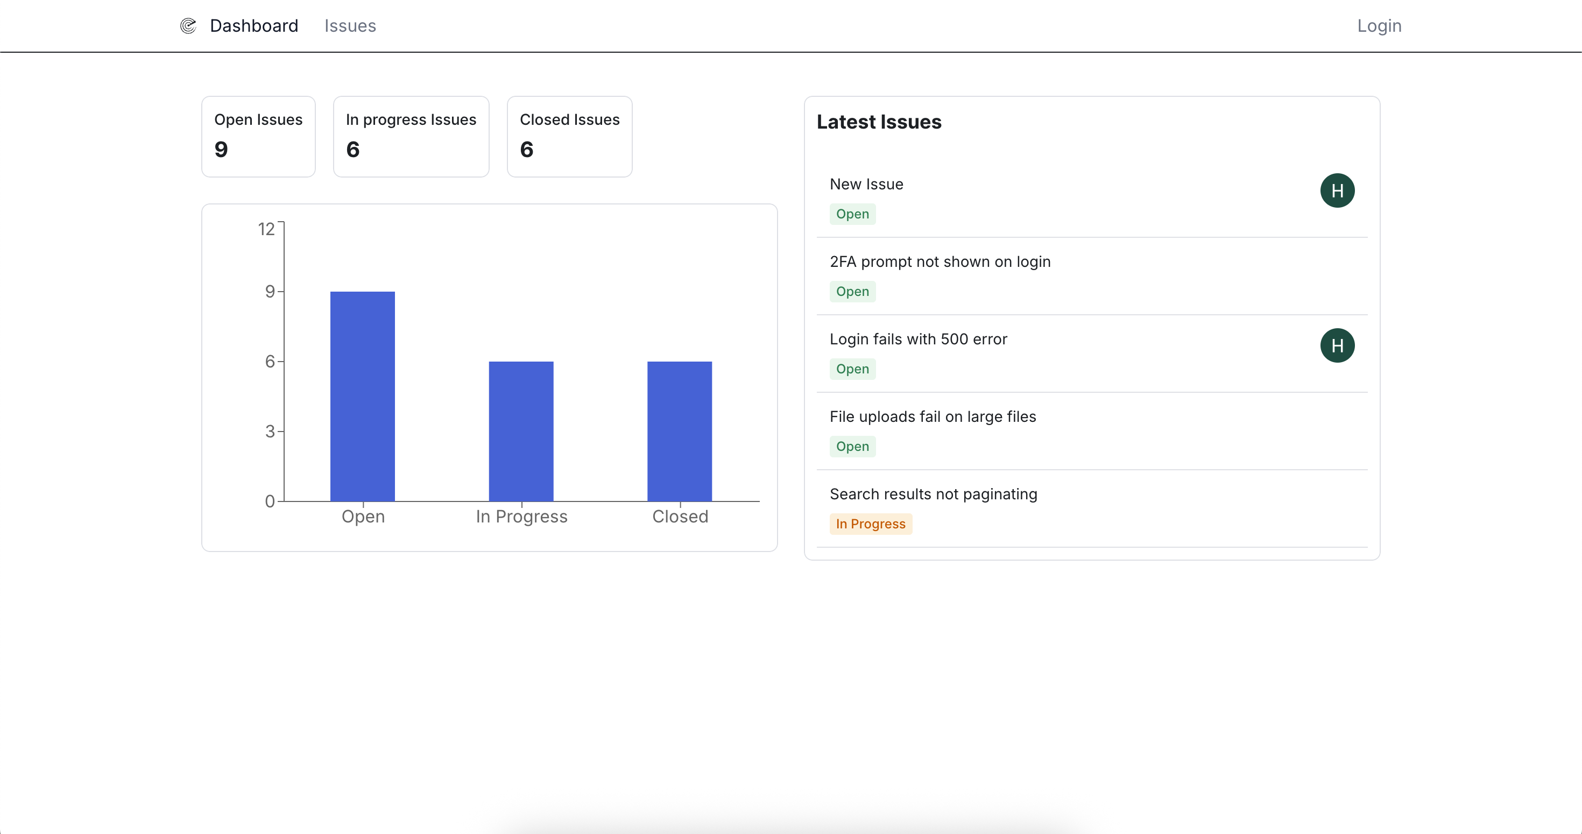The image size is (1582, 834).
Task: Click the H avatar on Login fails issue
Action: pyautogui.click(x=1337, y=346)
